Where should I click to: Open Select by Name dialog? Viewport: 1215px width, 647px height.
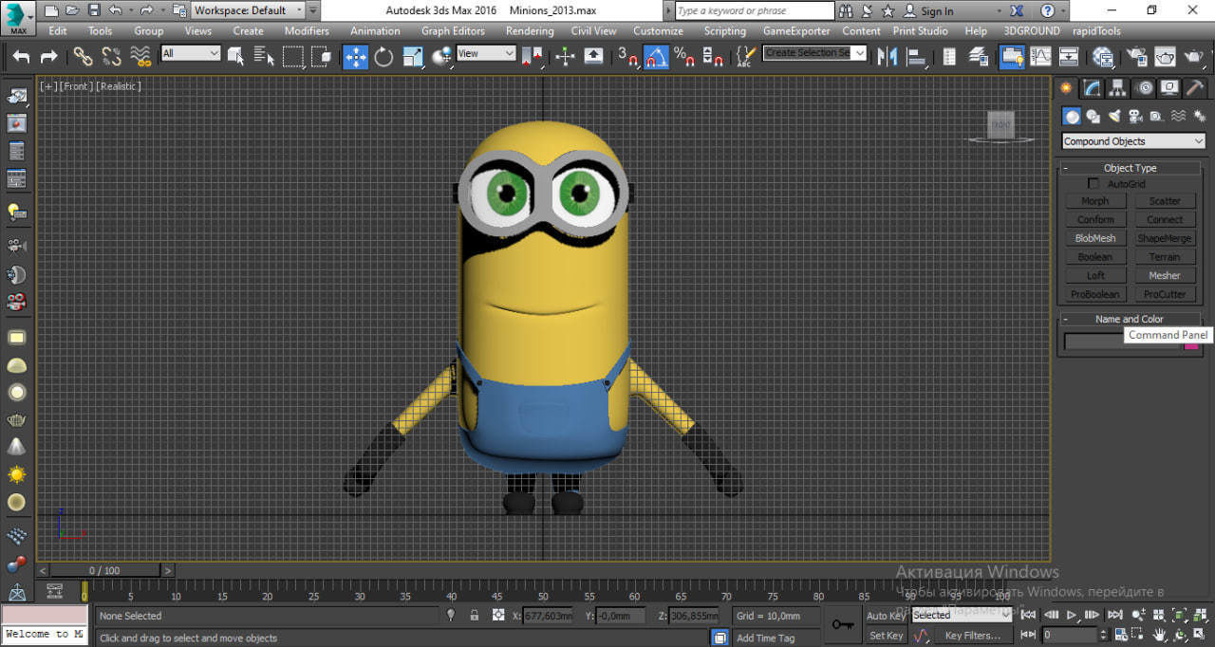click(265, 57)
